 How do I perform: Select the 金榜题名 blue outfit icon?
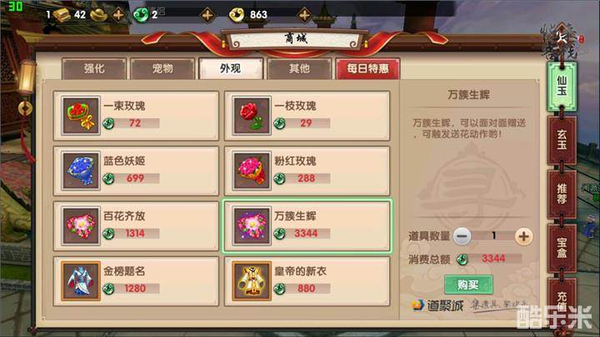(81, 281)
